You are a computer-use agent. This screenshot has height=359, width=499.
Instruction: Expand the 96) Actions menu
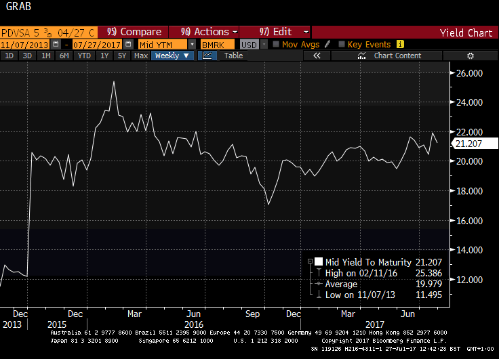pyautogui.click(x=203, y=32)
